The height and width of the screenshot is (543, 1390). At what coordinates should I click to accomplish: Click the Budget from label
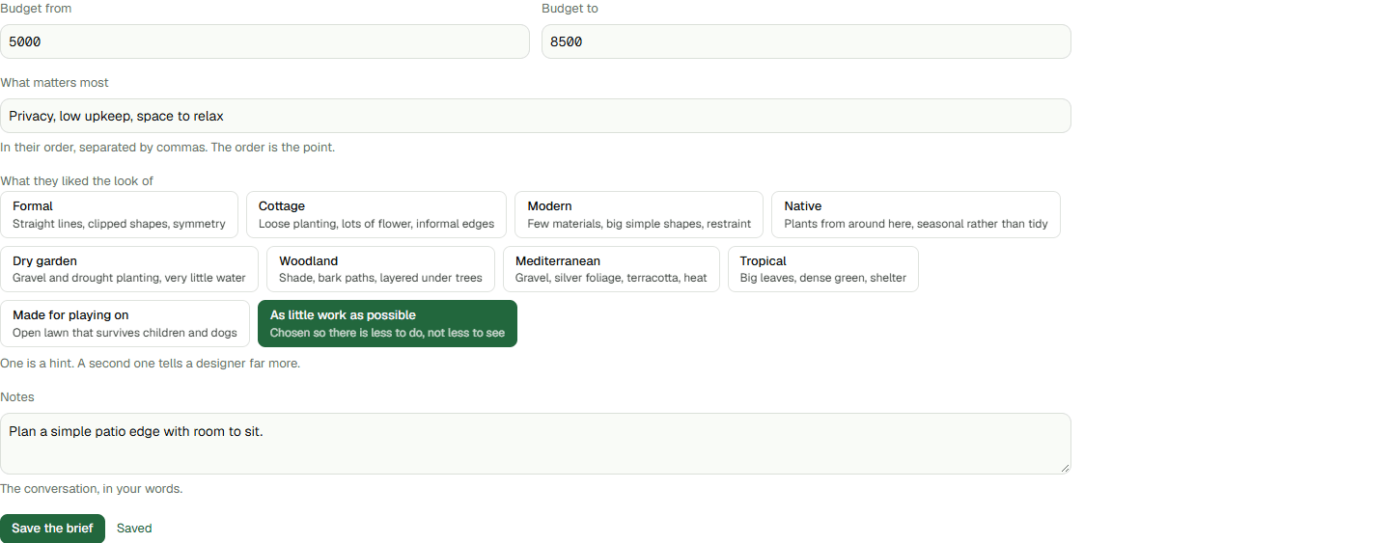click(x=36, y=9)
